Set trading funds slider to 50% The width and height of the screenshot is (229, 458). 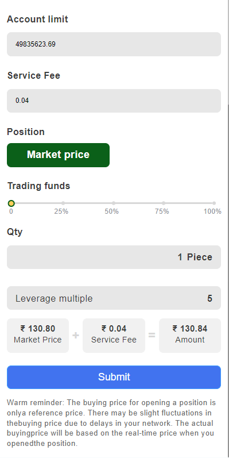coord(114,203)
